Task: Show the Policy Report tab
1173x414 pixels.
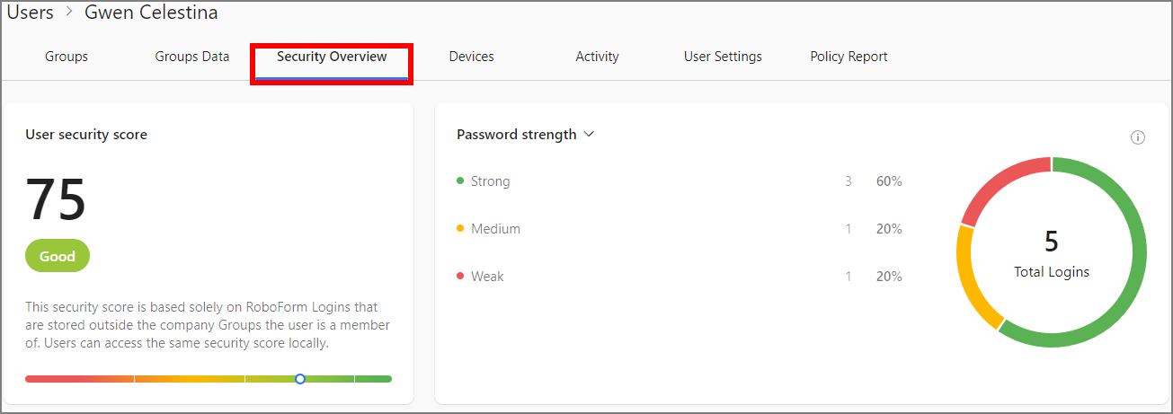Action: 849,57
